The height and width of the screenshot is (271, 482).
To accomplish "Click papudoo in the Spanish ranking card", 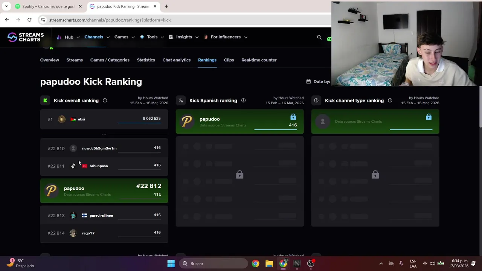I will click(x=209, y=119).
